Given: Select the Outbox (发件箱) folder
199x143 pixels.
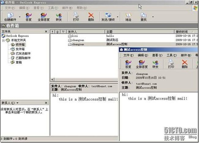Looking at the screenshot, I should coord(20,49).
